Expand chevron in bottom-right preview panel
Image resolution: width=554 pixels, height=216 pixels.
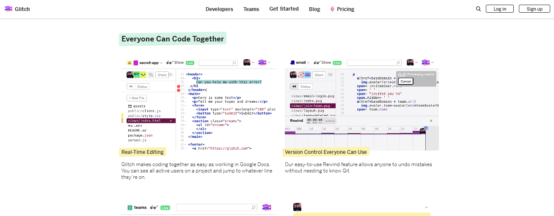pyautogui.click(x=426, y=208)
